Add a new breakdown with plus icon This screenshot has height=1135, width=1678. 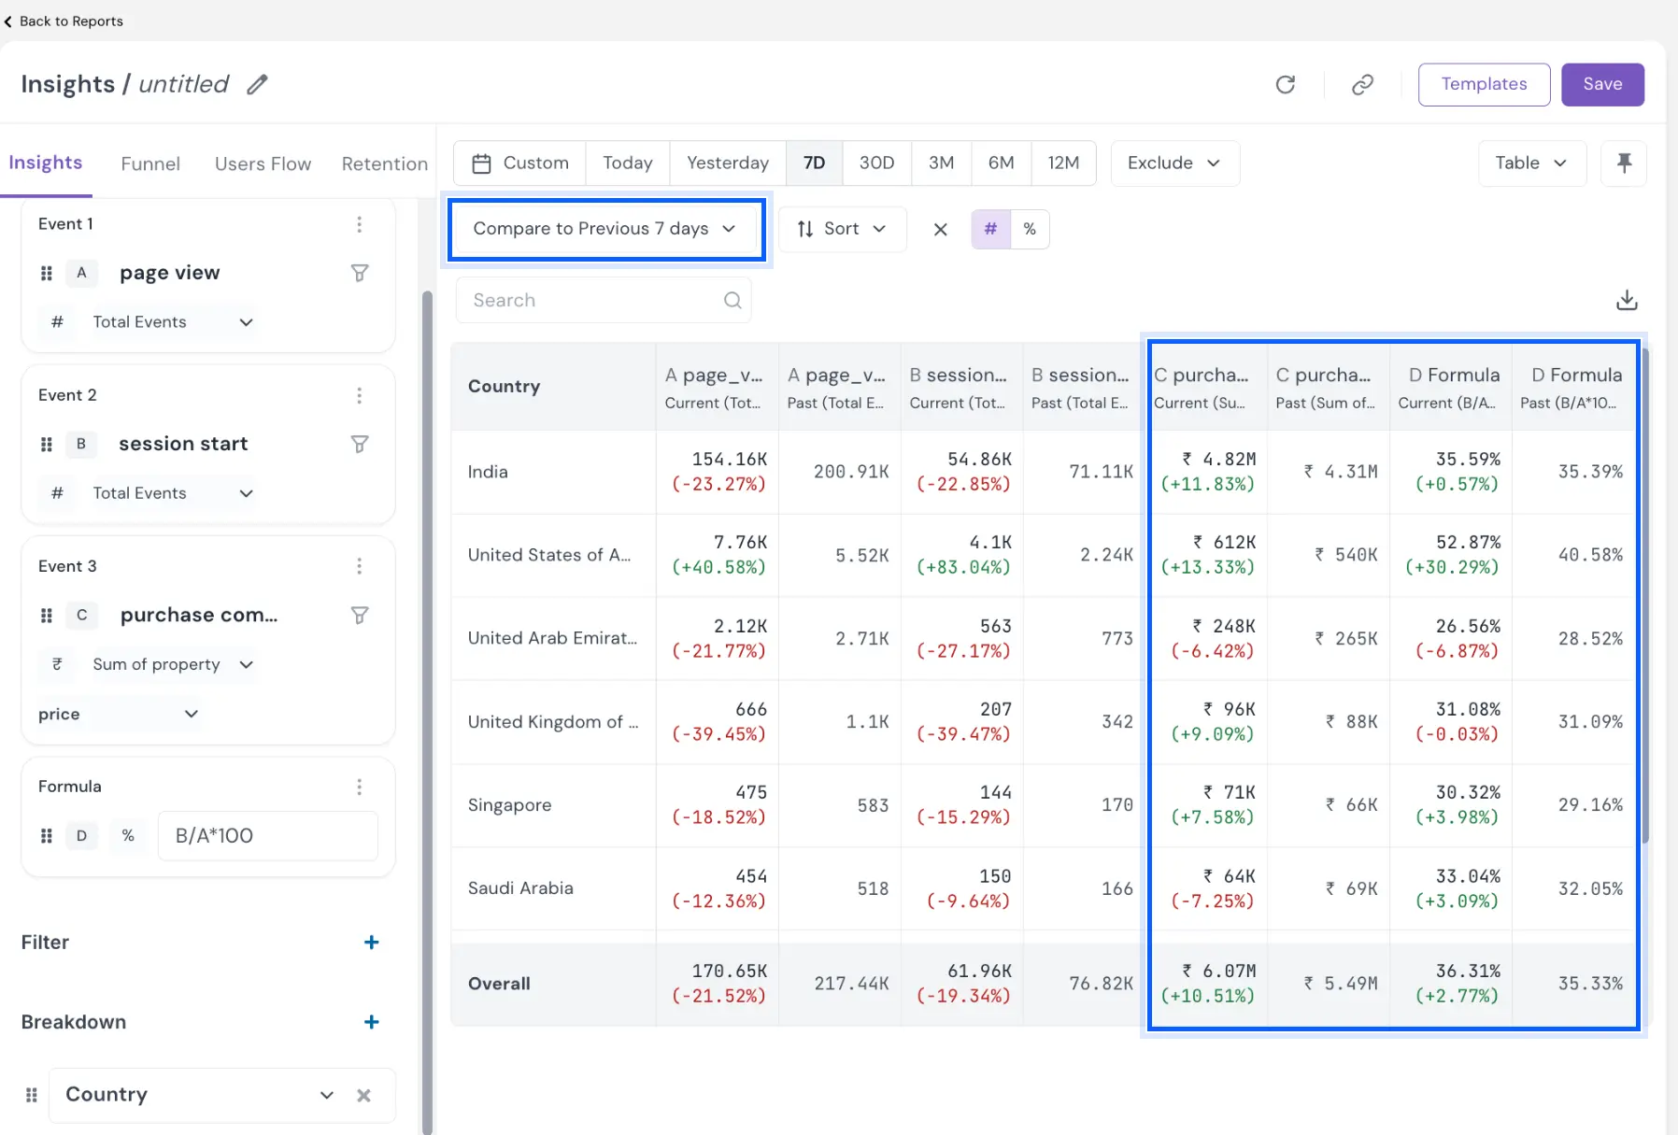[371, 1022]
